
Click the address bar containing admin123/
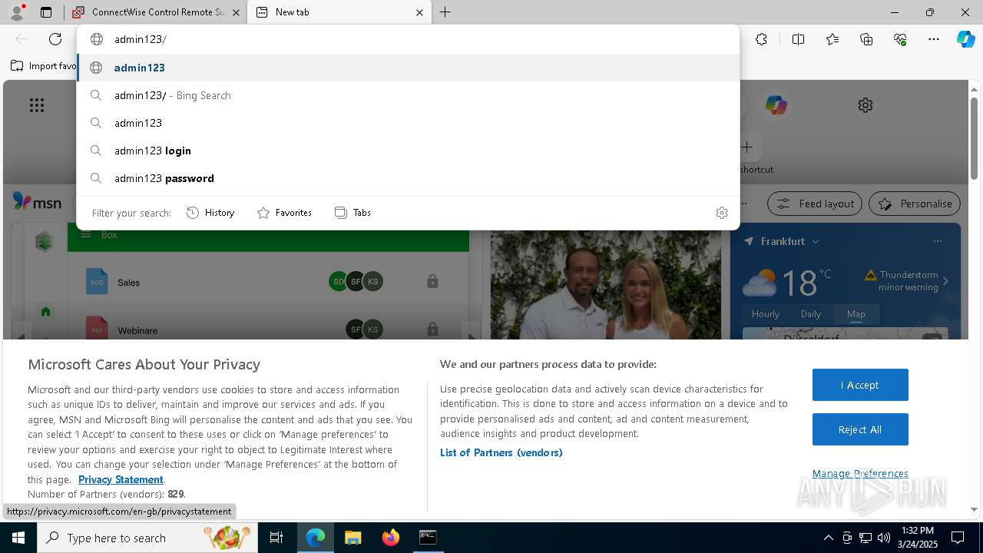click(408, 39)
